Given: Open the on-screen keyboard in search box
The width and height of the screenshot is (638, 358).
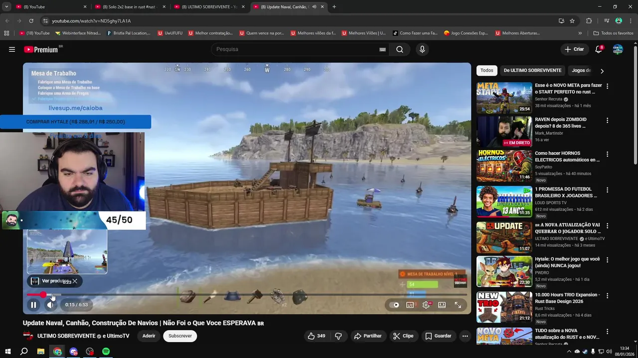Looking at the screenshot, I should tap(382, 49).
